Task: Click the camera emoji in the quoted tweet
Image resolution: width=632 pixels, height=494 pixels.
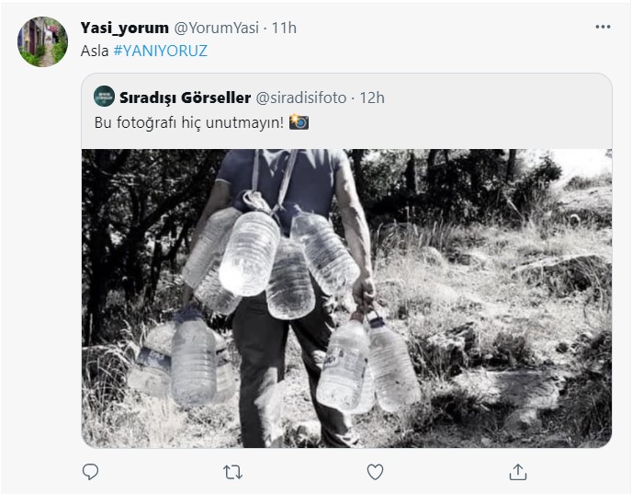Action: click(299, 122)
